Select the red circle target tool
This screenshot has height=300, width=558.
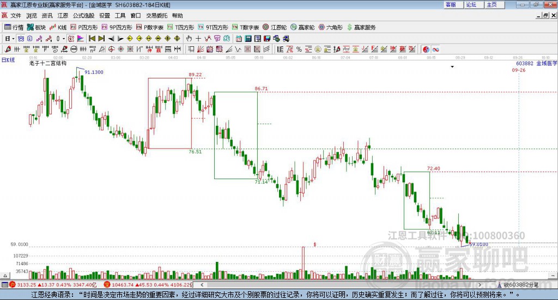point(111,49)
